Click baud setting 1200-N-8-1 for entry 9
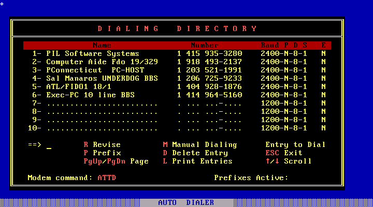This screenshot has width=373, height=207. tap(284, 120)
